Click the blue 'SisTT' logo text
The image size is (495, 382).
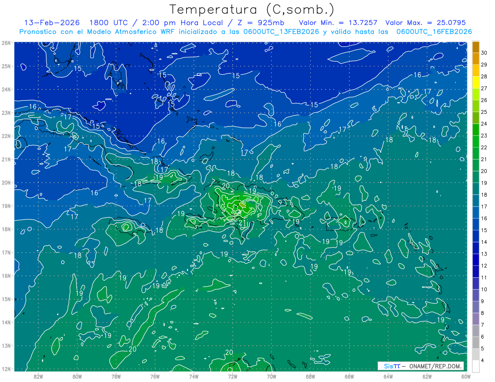pyautogui.click(x=392, y=366)
